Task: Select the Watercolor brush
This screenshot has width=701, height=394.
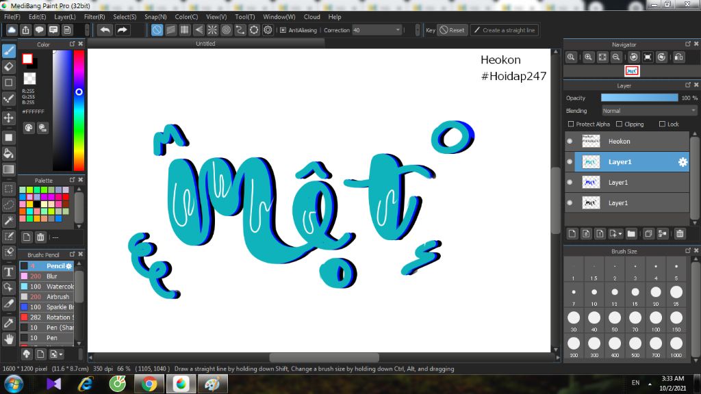Action: pos(47,287)
